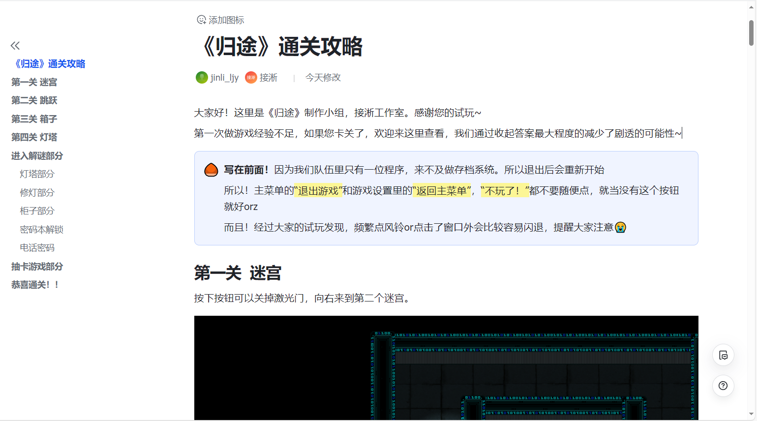Open 进入解谜部分 outline section
The height and width of the screenshot is (421, 757).
click(x=37, y=156)
